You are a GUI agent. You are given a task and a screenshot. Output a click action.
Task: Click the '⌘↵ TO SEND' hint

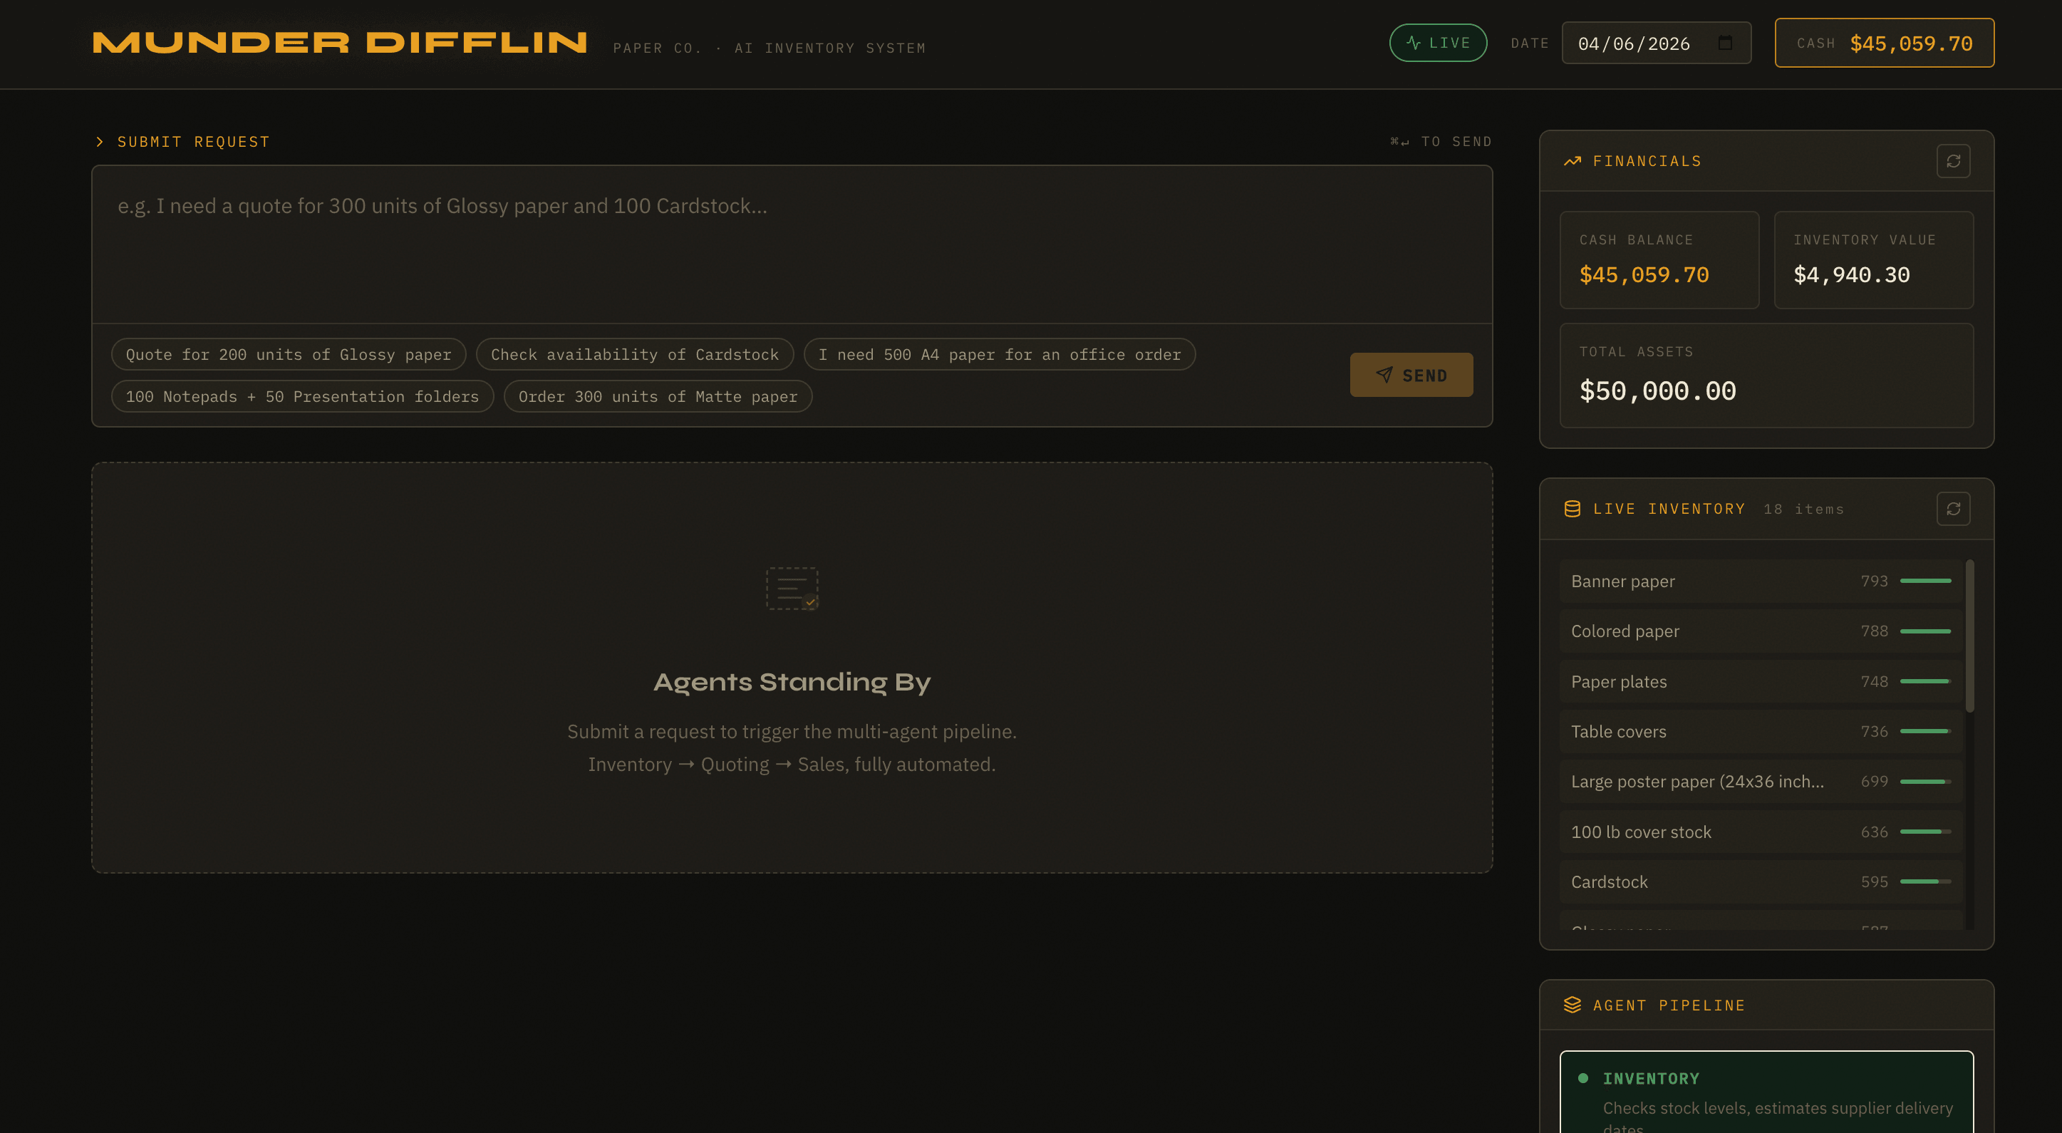point(1441,142)
